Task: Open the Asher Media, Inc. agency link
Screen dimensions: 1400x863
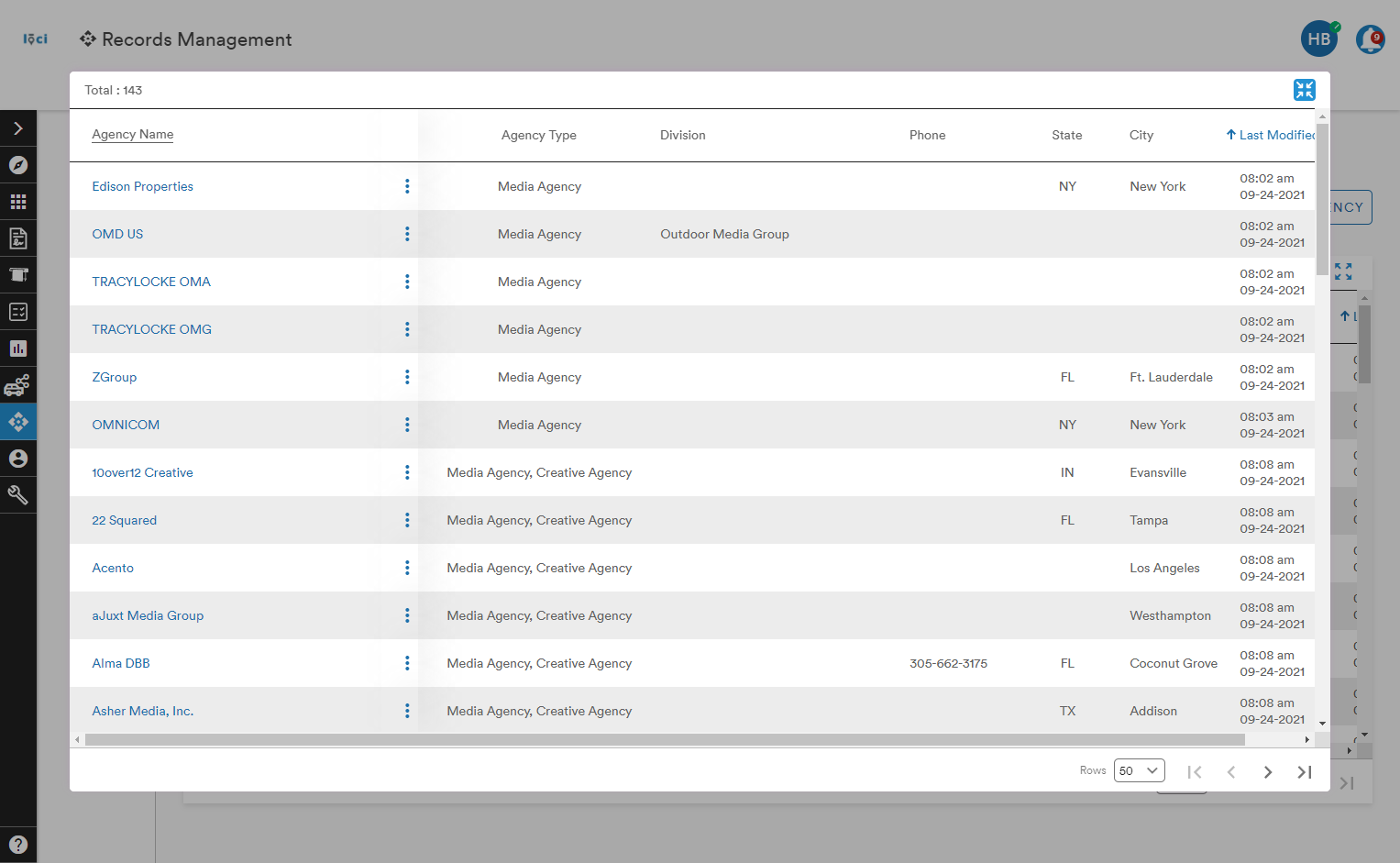Action: pos(143,711)
